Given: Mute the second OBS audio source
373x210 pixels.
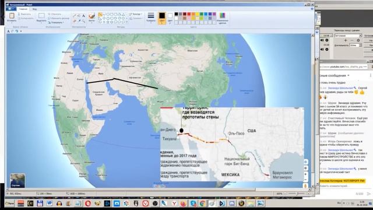Looking at the screenshot, I should click(x=322, y=49).
